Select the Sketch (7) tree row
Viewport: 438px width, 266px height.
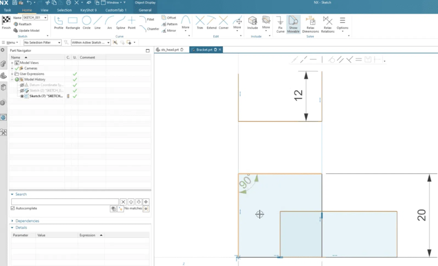point(46,96)
